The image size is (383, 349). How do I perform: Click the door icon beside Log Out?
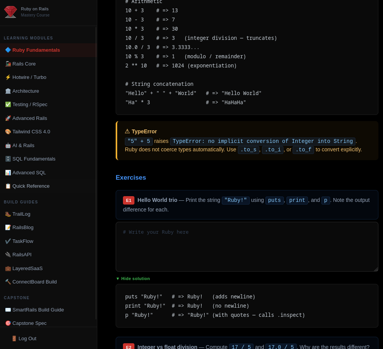(x=14, y=339)
